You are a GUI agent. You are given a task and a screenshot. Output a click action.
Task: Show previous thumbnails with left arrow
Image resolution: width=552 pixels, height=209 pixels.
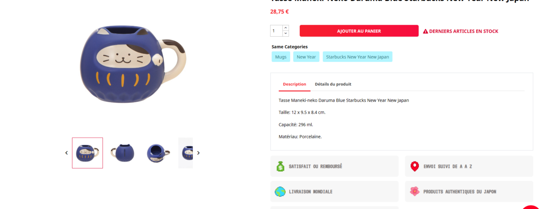pos(66,153)
